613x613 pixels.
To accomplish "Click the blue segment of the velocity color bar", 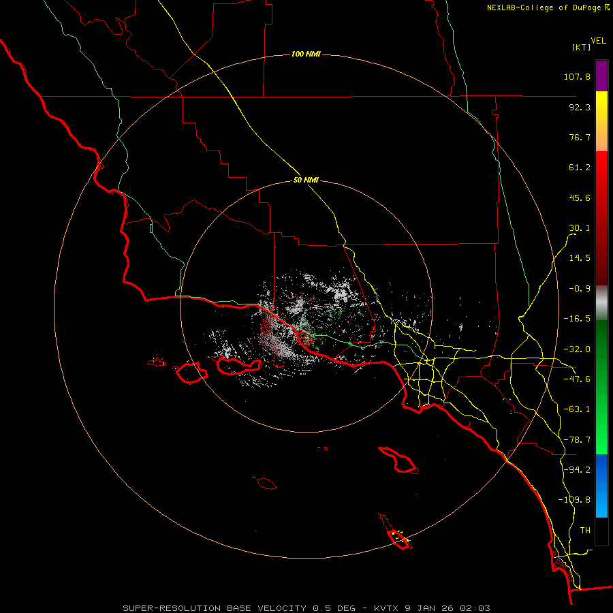I will (x=601, y=486).
